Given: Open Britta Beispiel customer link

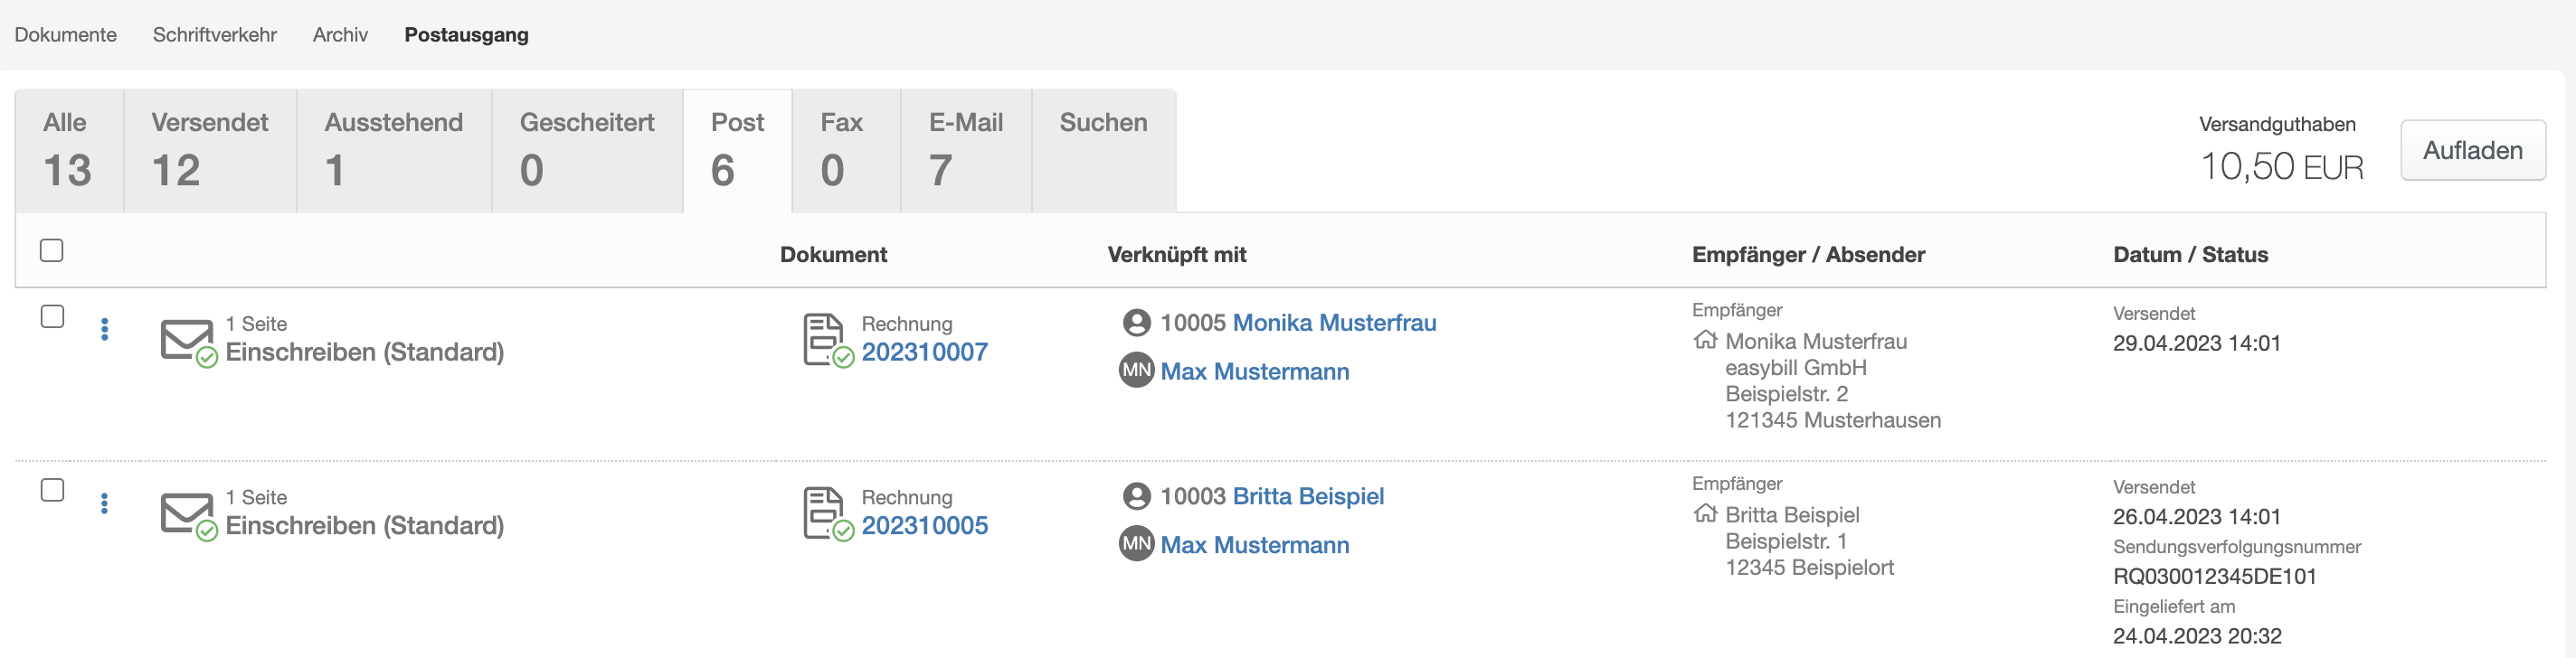Looking at the screenshot, I should click(1308, 496).
